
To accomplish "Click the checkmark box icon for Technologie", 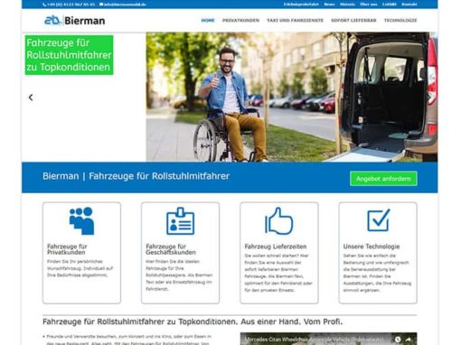I will tap(378, 220).
